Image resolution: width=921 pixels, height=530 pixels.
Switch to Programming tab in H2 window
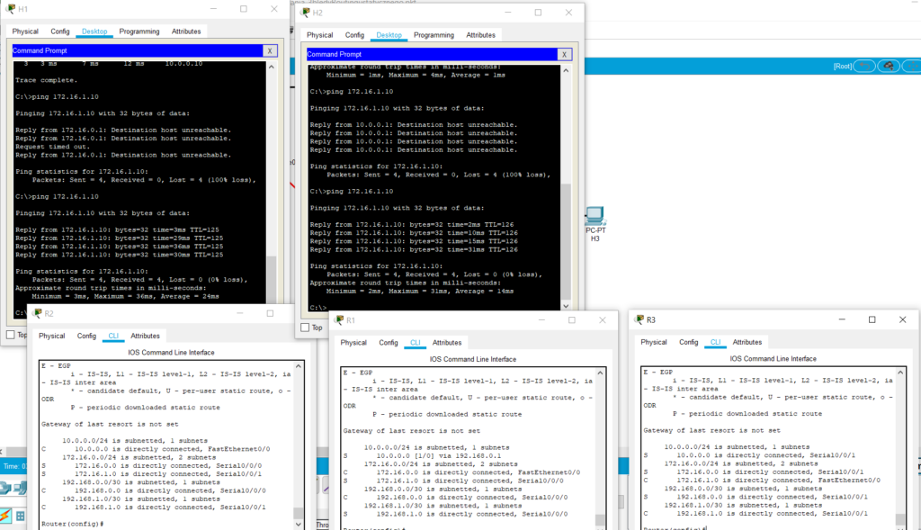point(434,35)
